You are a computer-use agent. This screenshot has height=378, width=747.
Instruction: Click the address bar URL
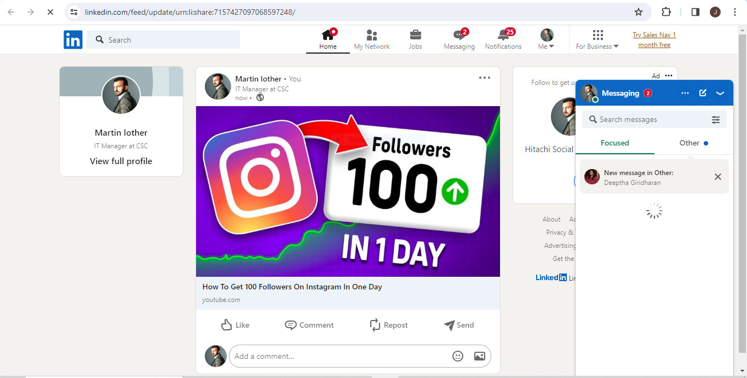[x=190, y=12]
